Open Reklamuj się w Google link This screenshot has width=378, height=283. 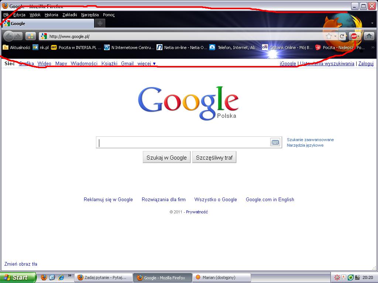click(x=108, y=199)
